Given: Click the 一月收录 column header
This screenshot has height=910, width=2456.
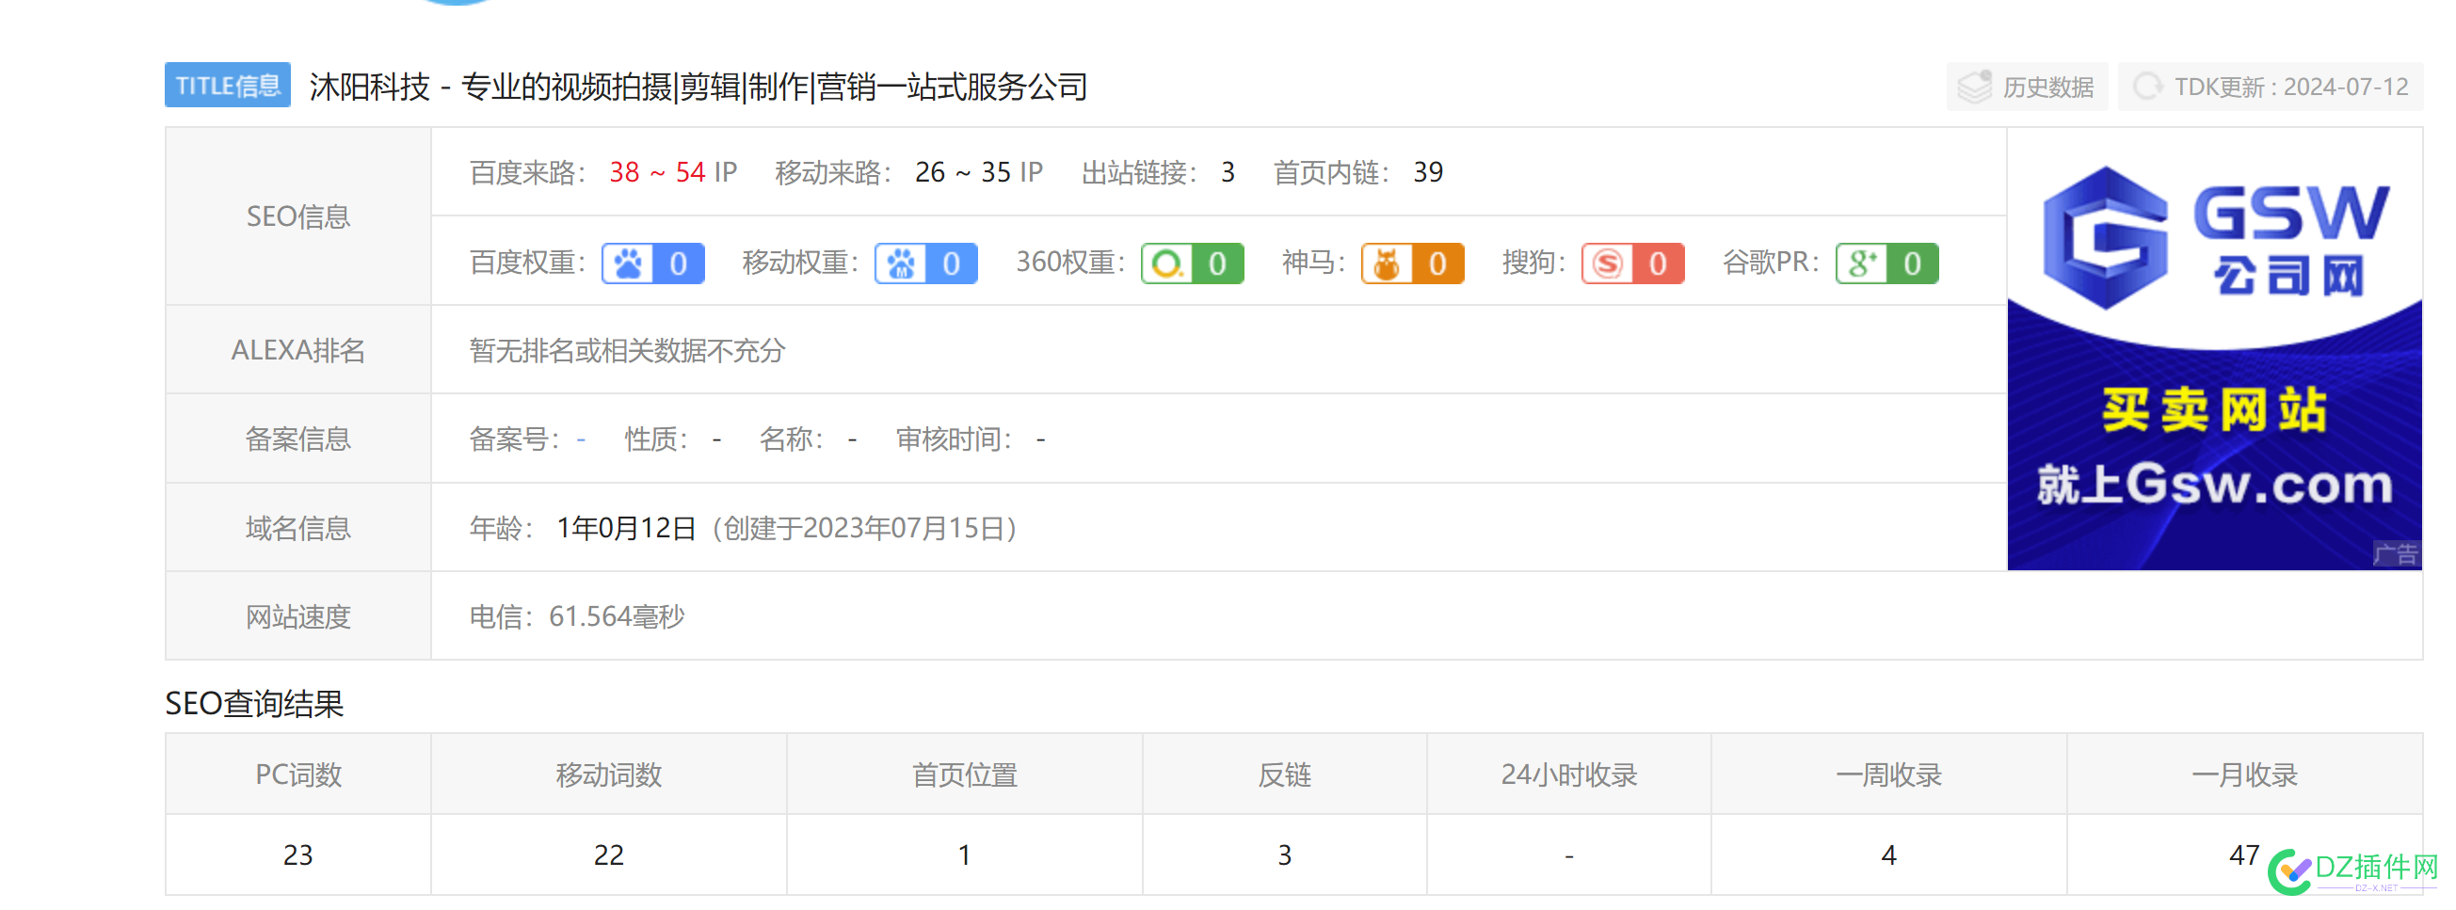Looking at the screenshot, I should 2244,774.
